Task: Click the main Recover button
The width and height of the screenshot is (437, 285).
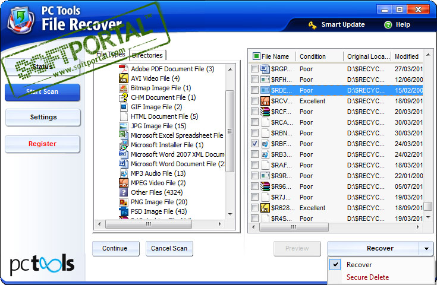Action: point(373,249)
